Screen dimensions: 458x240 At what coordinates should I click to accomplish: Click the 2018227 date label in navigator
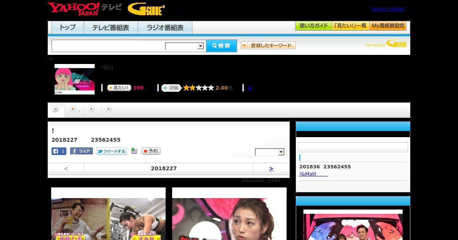164,168
